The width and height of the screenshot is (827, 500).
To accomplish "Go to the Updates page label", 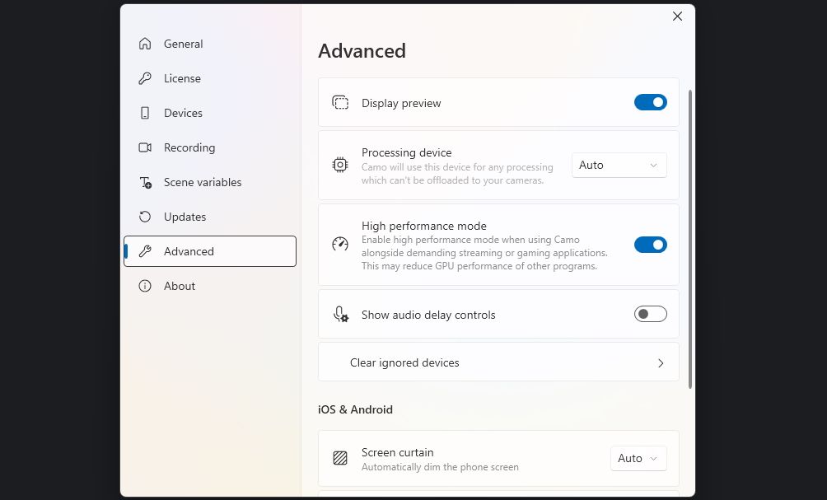I will click(185, 217).
